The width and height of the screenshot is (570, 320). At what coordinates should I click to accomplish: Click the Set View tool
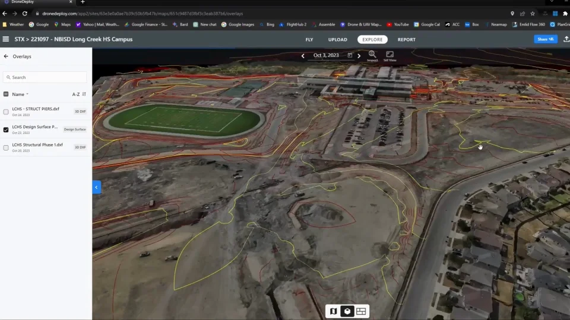tap(389, 56)
